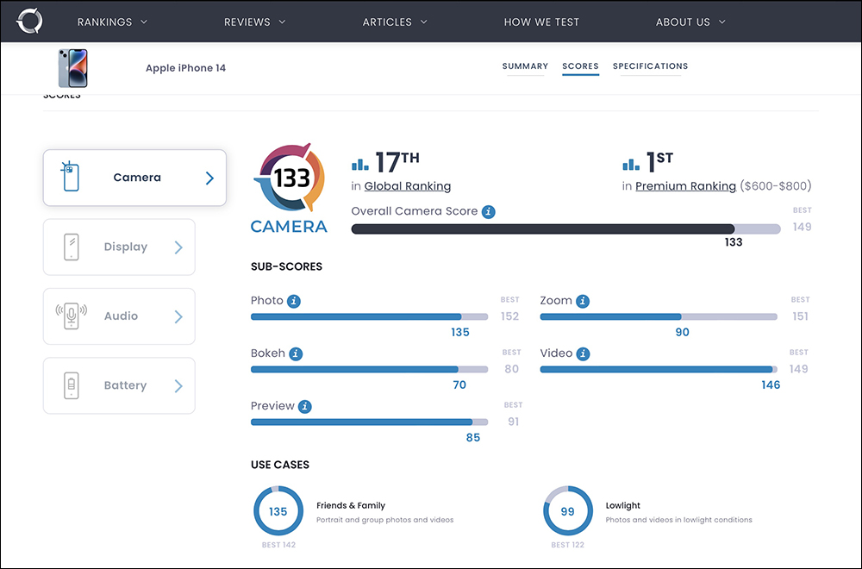This screenshot has height=569, width=862.
Task: Click the Zoom score value 90
Action: [682, 332]
